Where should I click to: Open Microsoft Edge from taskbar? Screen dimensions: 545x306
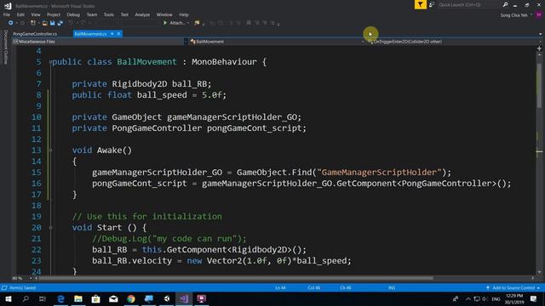(60, 298)
